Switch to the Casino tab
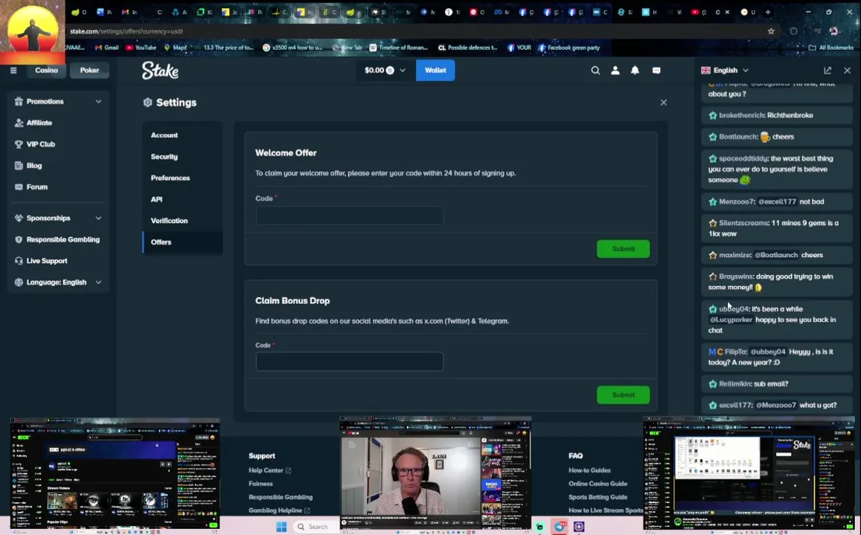The height and width of the screenshot is (535, 861). click(47, 70)
